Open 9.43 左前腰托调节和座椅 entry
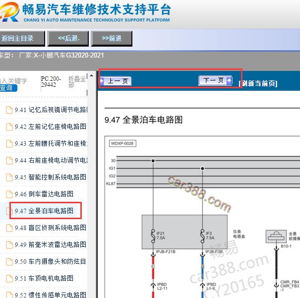This screenshot has width=300, height=298. tap(51, 143)
